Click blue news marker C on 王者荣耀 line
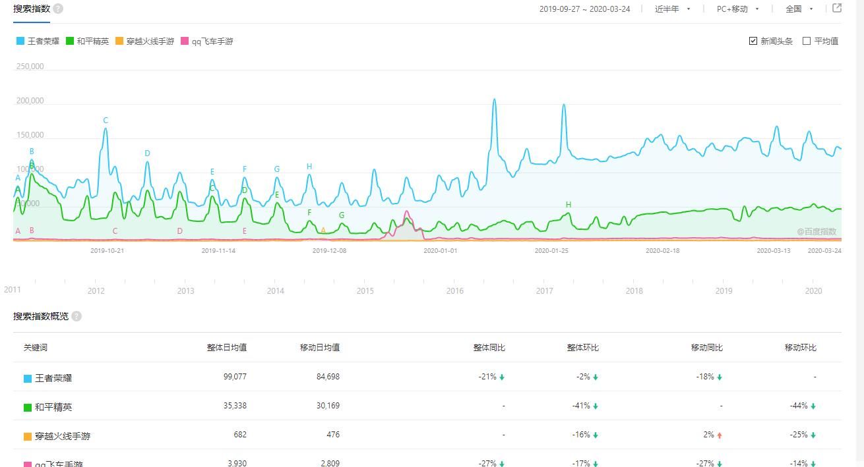The height and width of the screenshot is (467, 864). pos(106,121)
